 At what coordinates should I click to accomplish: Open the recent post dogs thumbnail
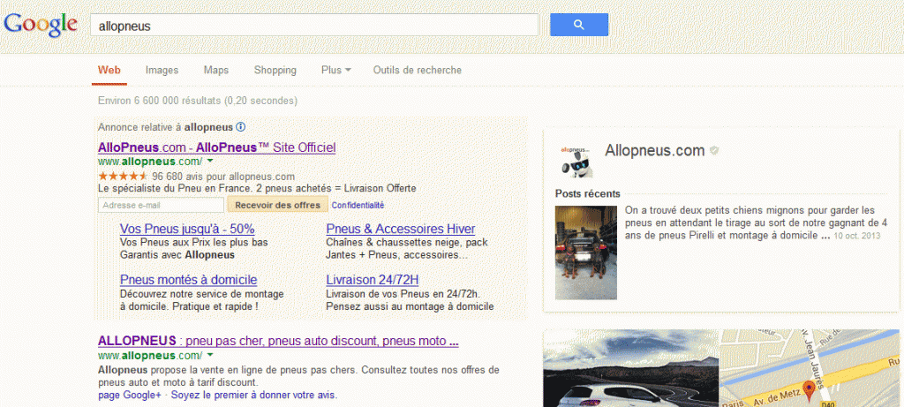tap(586, 252)
